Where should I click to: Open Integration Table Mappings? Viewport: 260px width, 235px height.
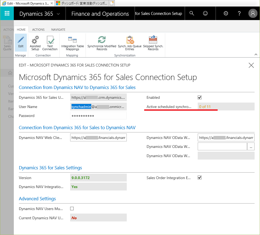pyautogui.click(x=73, y=43)
